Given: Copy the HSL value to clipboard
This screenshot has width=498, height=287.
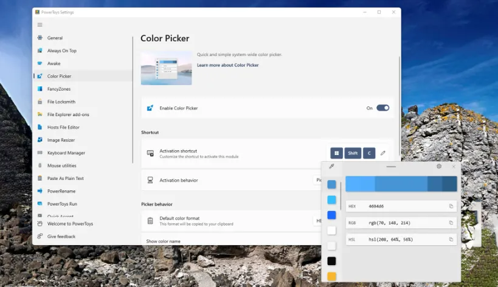Looking at the screenshot, I should pyautogui.click(x=451, y=240).
